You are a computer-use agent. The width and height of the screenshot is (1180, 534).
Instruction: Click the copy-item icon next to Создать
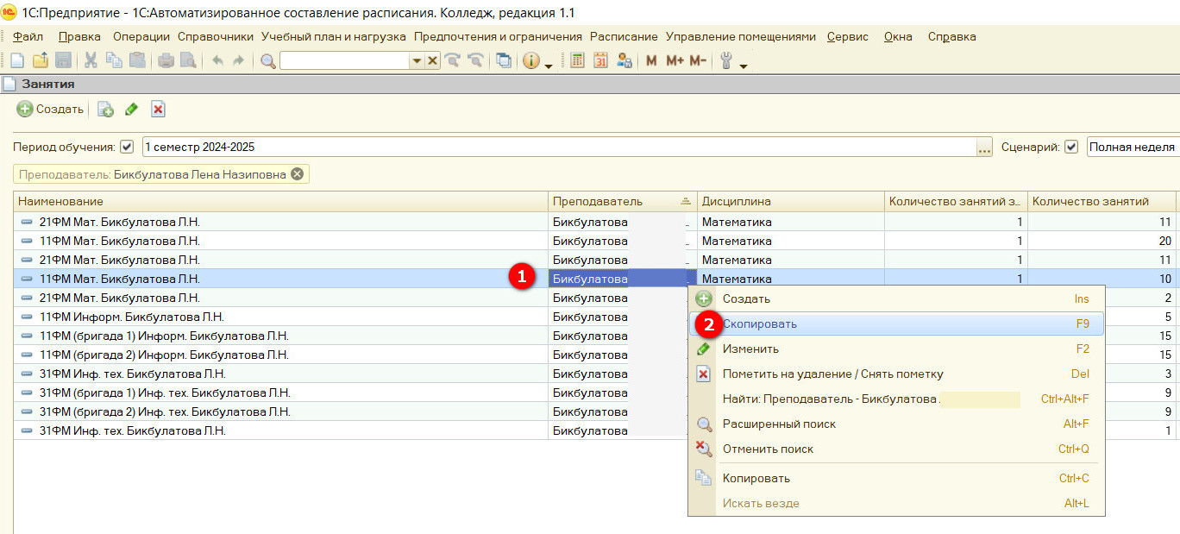pos(105,110)
